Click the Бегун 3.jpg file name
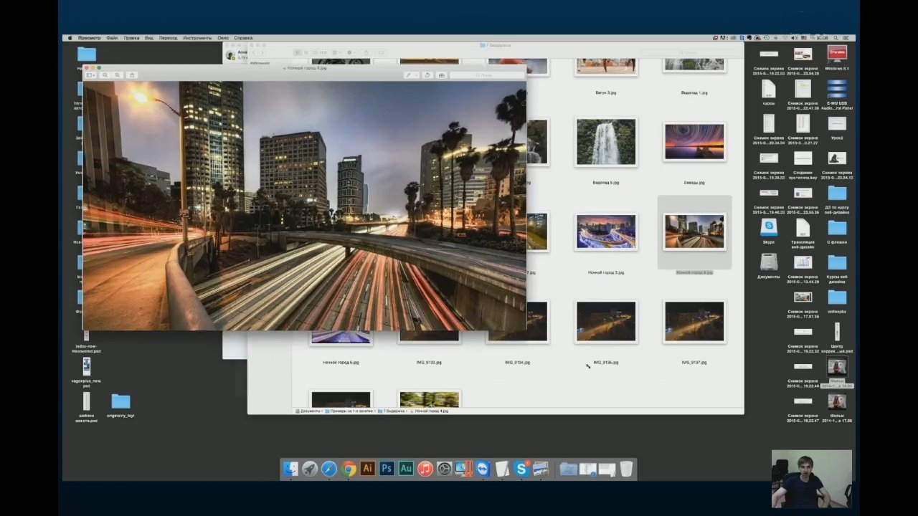 (x=606, y=93)
